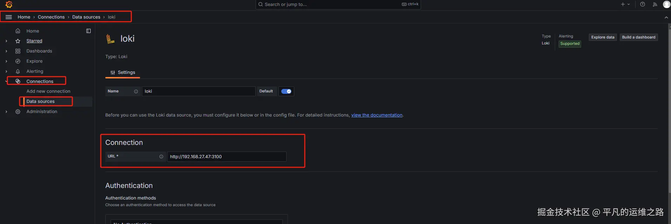Undock the sidebar menu panel icon
Viewport: 671px width, 224px height.
[88, 31]
